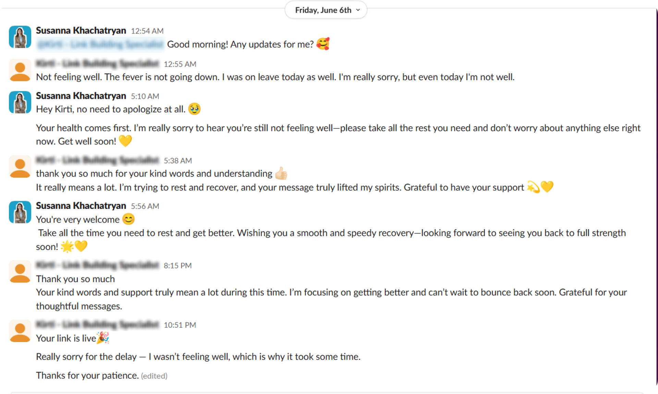Open the blurred mention link in Susanna's first message
Image resolution: width=658 pixels, height=394 pixels.
click(x=100, y=44)
